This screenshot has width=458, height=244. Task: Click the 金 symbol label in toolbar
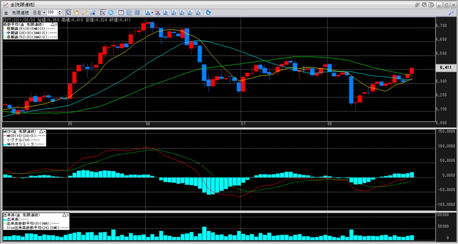click(x=5, y=12)
